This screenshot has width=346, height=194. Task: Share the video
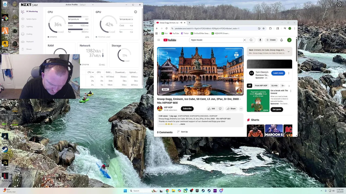tap(231, 109)
